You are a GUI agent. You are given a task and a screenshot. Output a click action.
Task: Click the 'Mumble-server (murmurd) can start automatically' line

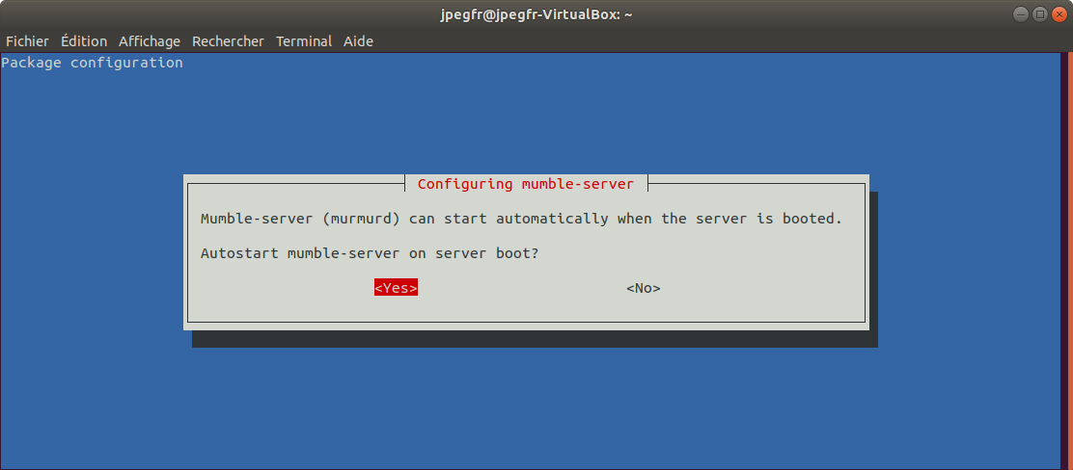click(521, 219)
